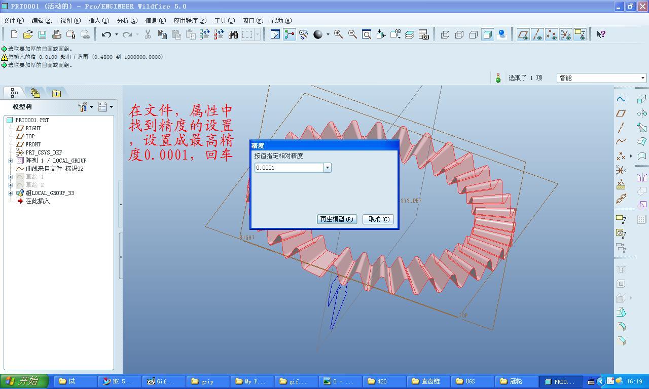Switch to wireframe display
The width and height of the screenshot is (649, 389).
[445, 34]
